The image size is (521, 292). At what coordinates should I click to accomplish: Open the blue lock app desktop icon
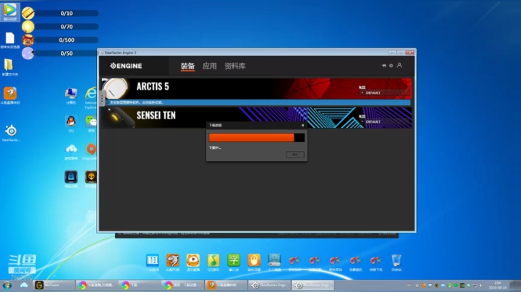point(71,179)
